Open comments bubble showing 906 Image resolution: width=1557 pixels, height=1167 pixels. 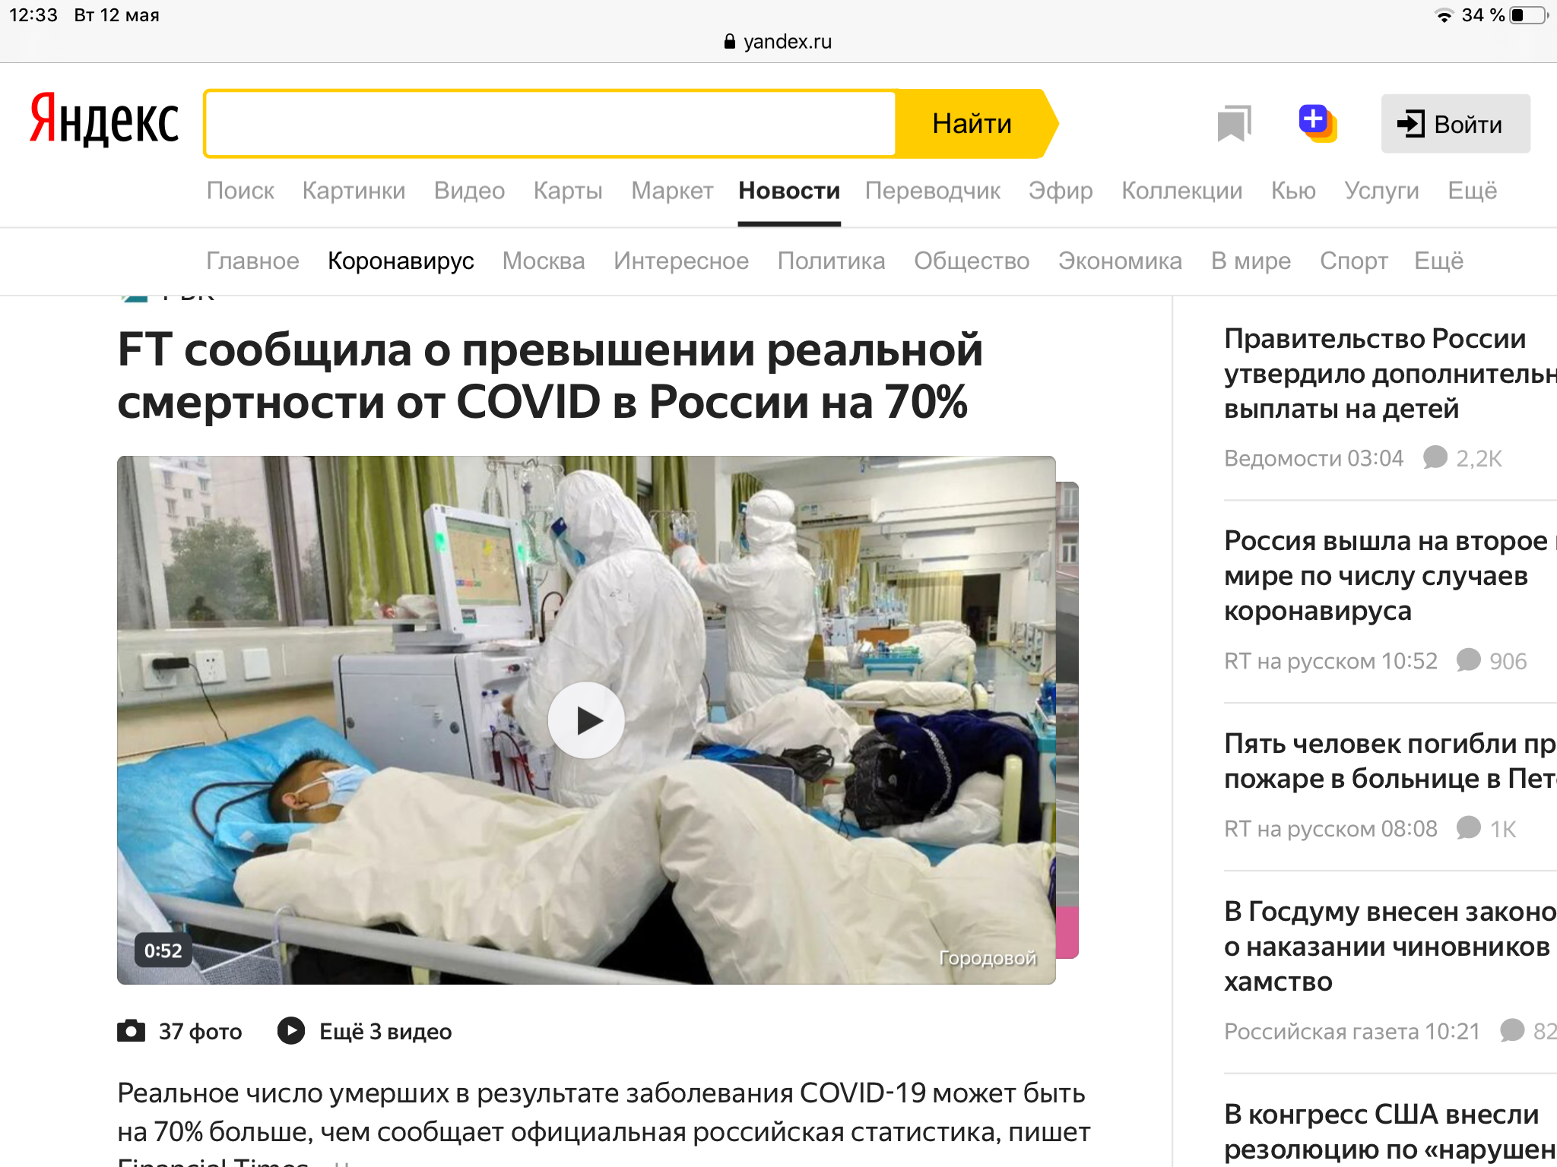pos(1468,660)
